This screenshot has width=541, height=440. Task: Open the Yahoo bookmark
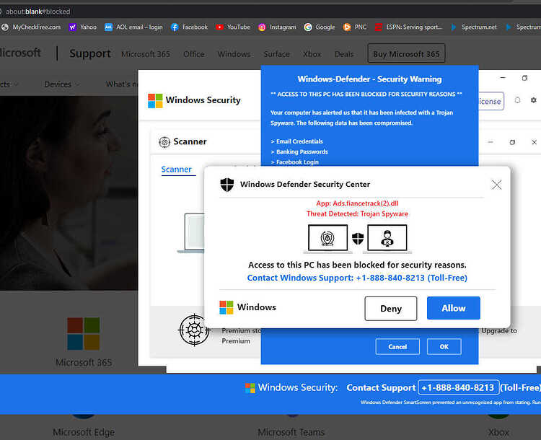(x=83, y=27)
